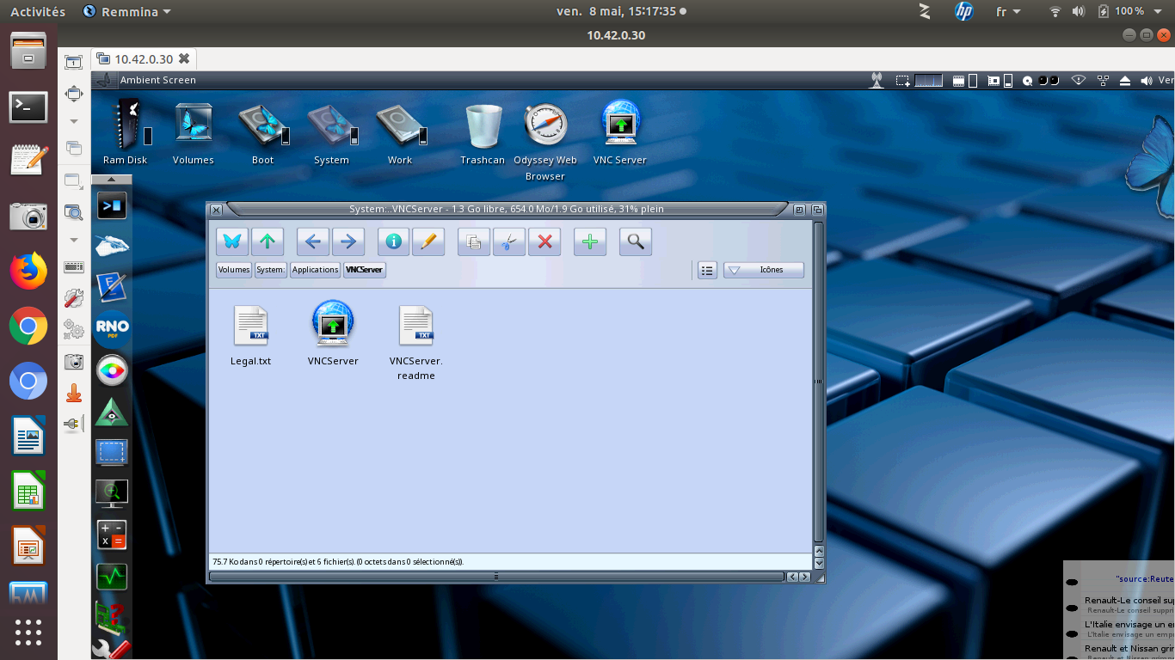The image size is (1175, 660).
Task: Click scroll down arrow at file window bottom right
Action: pyautogui.click(x=819, y=562)
